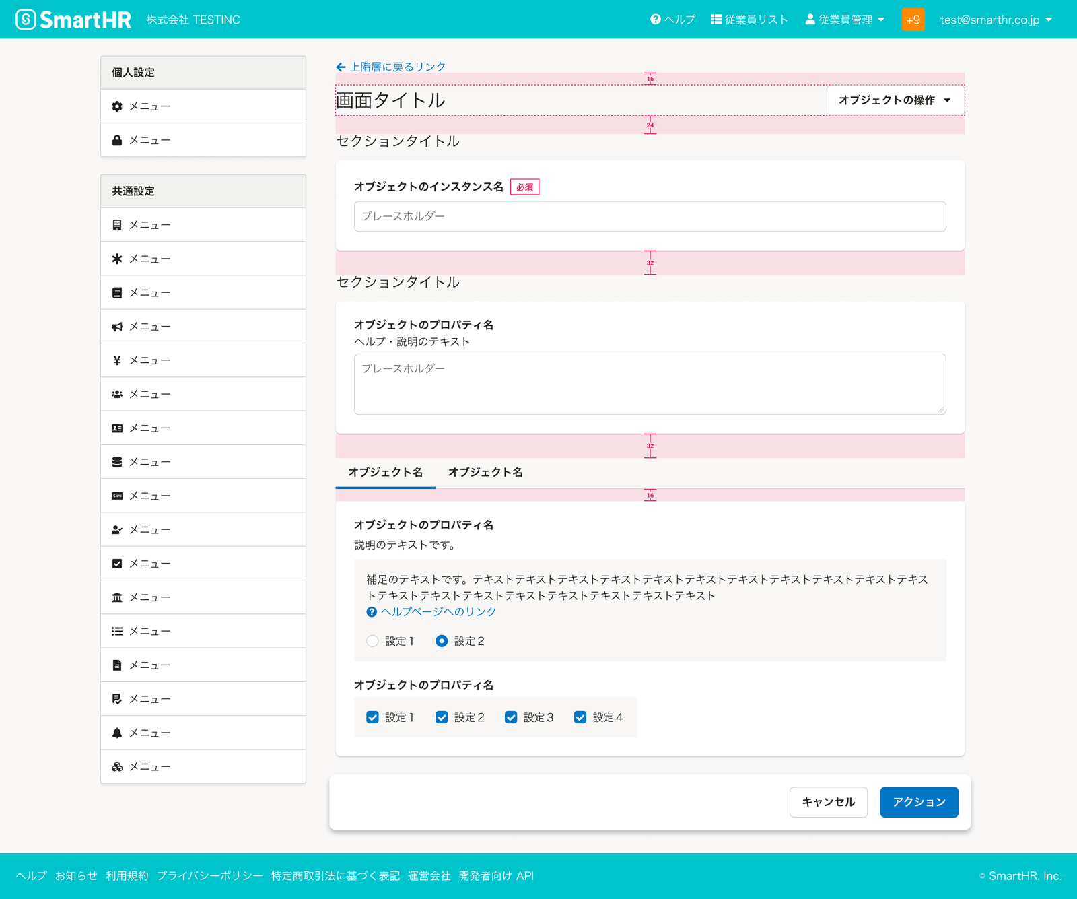The image size is (1077, 899).
Task: Select the 設定 1 radio button
Action: pos(373,641)
